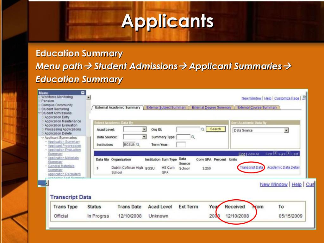Click New Window link in top page
This screenshot has height=243, width=324.
coord(251,98)
